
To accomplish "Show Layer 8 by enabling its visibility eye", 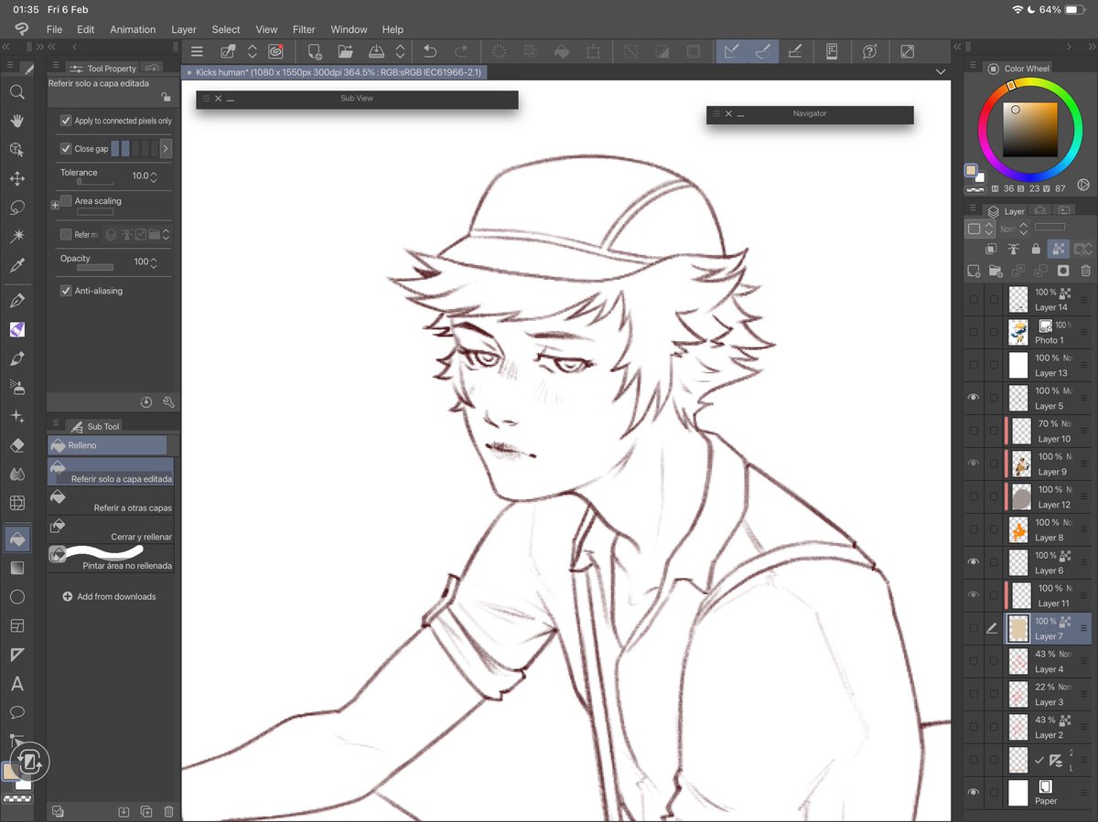I will pos(974,528).
